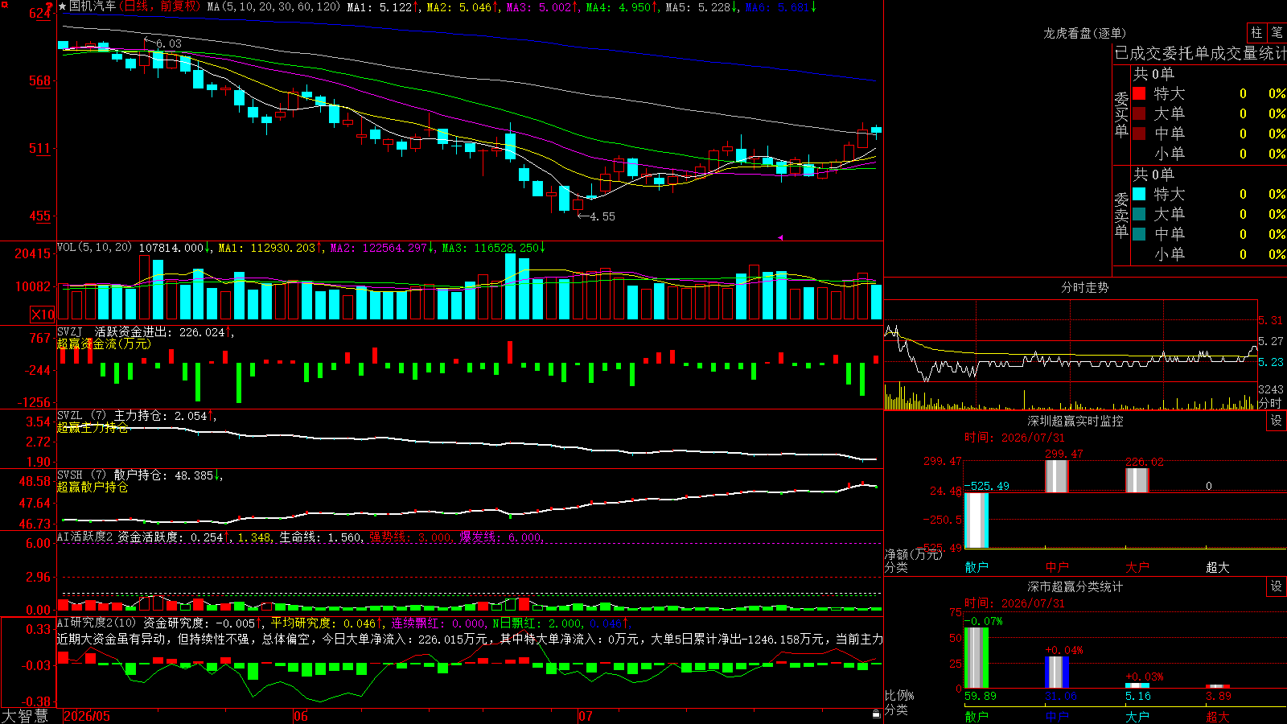Click the 5.31 price label on 分时走势
Viewport: 1287px width, 724px height.
tap(1271, 320)
